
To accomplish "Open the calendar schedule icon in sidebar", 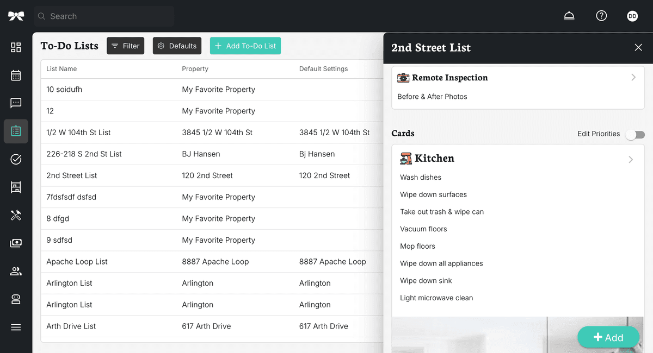I will [x=16, y=75].
